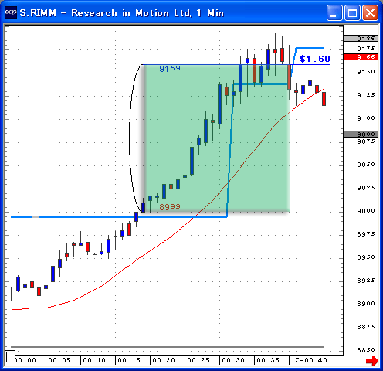Click the 9100 price scale label
Screen dimensions: 383x371
pyautogui.click(x=366, y=118)
